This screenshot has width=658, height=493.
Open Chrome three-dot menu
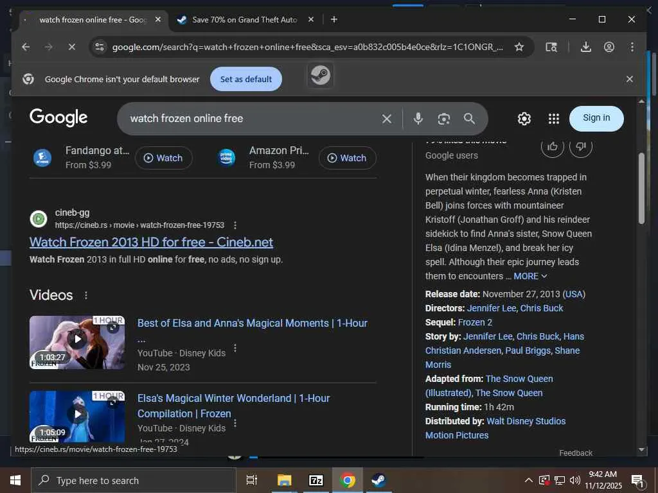point(632,47)
